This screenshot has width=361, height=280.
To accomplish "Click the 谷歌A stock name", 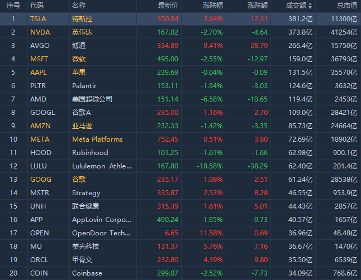I will pos(81,113).
